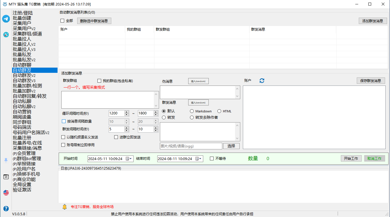Image resolution: width=390 pixels, height=217 pixels.
Task: Select the Markdown message format
Action: pos(192,111)
